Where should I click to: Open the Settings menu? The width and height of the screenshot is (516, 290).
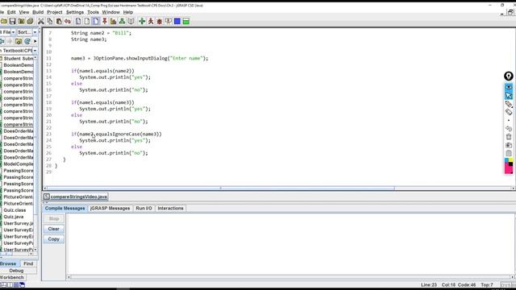pos(75,12)
